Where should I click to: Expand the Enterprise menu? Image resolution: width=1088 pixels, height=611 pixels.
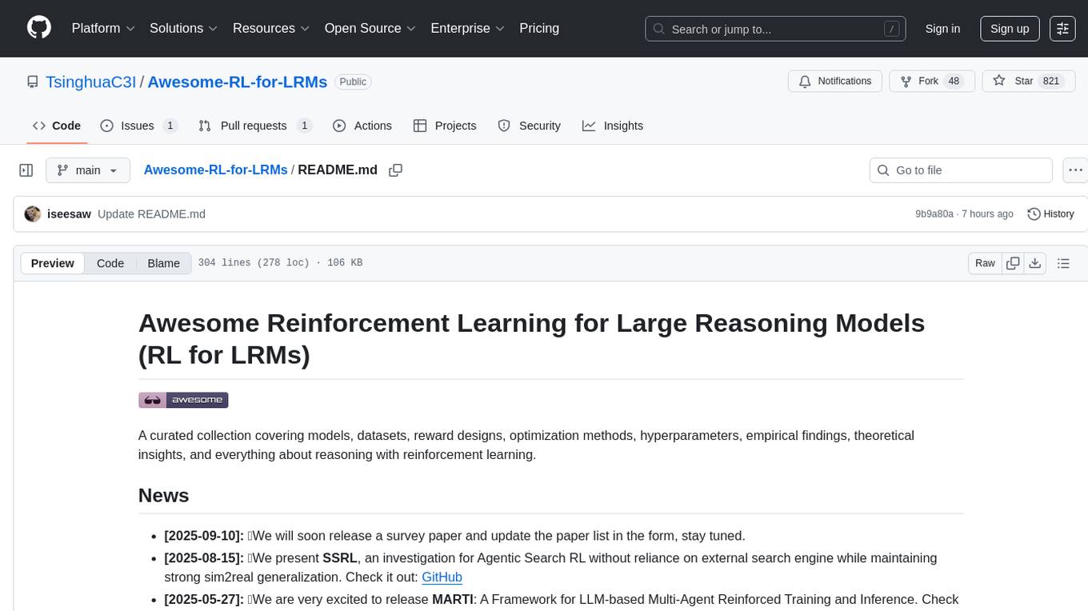point(468,28)
